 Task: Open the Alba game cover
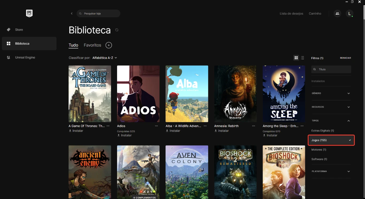(x=187, y=94)
